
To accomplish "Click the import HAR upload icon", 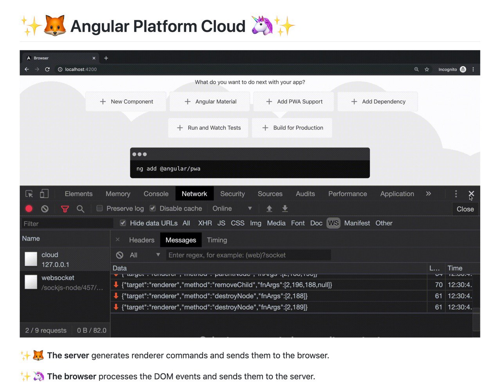I will 269,208.
